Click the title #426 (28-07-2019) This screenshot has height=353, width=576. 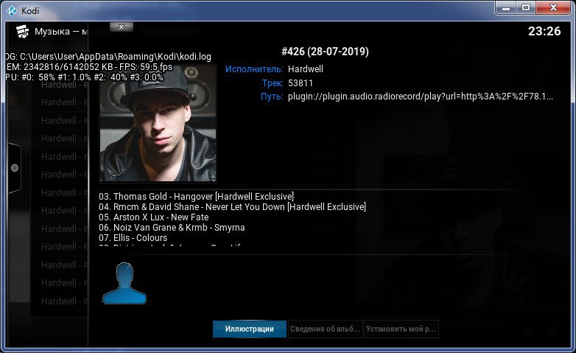click(325, 52)
